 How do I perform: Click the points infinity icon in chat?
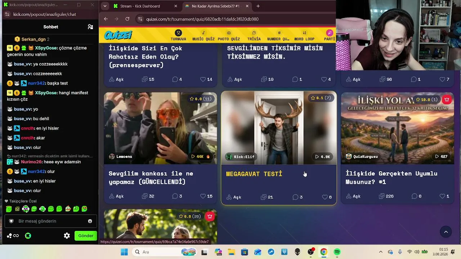[13, 236]
